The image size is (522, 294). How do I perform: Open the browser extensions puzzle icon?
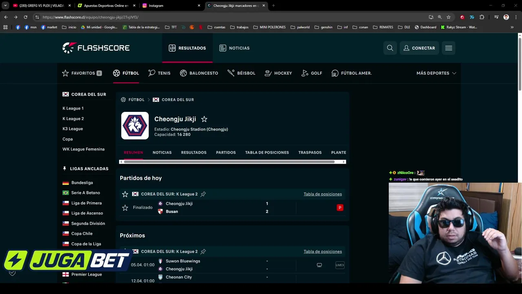pos(482,17)
